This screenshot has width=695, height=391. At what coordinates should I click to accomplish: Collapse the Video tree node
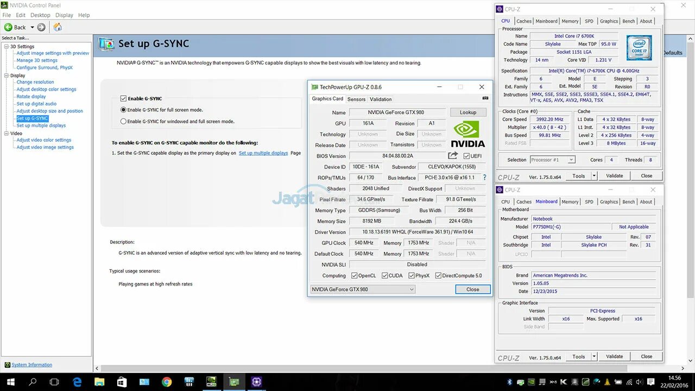coord(7,133)
